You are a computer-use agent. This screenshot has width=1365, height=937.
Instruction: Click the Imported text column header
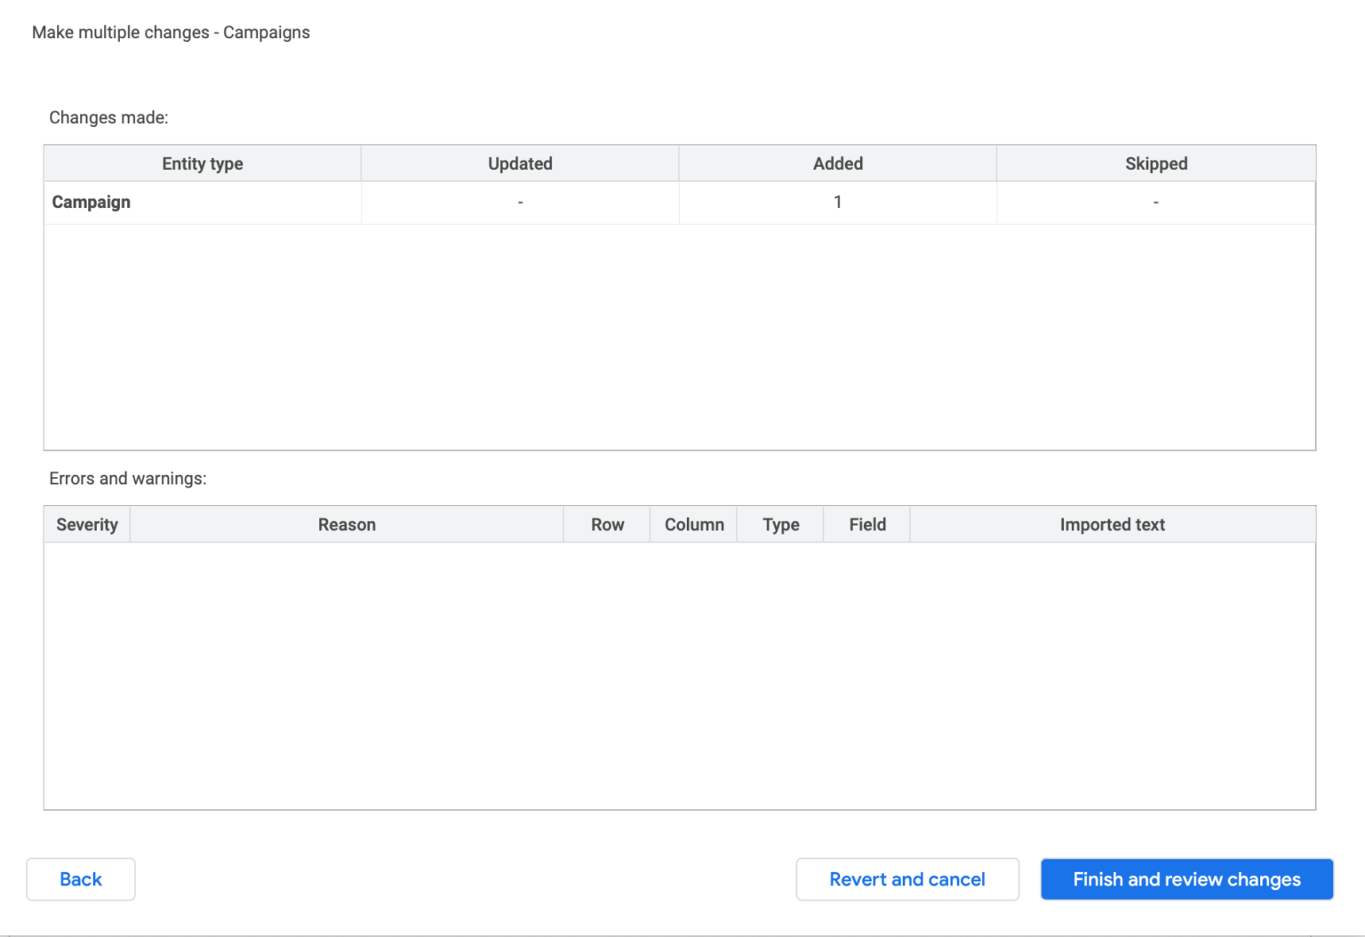pyautogui.click(x=1112, y=524)
